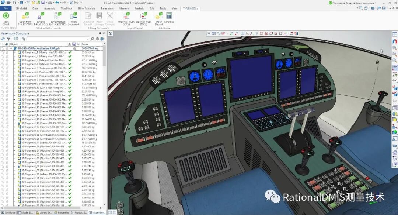Screen dimensions: 398x215
Task: Open the Model Elements bottom tab
Action: (x=25, y=213)
